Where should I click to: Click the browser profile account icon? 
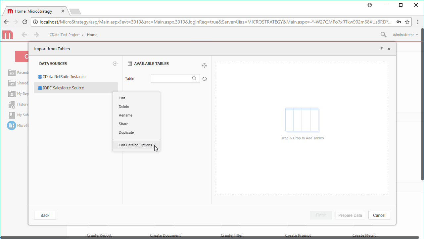point(370,5)
